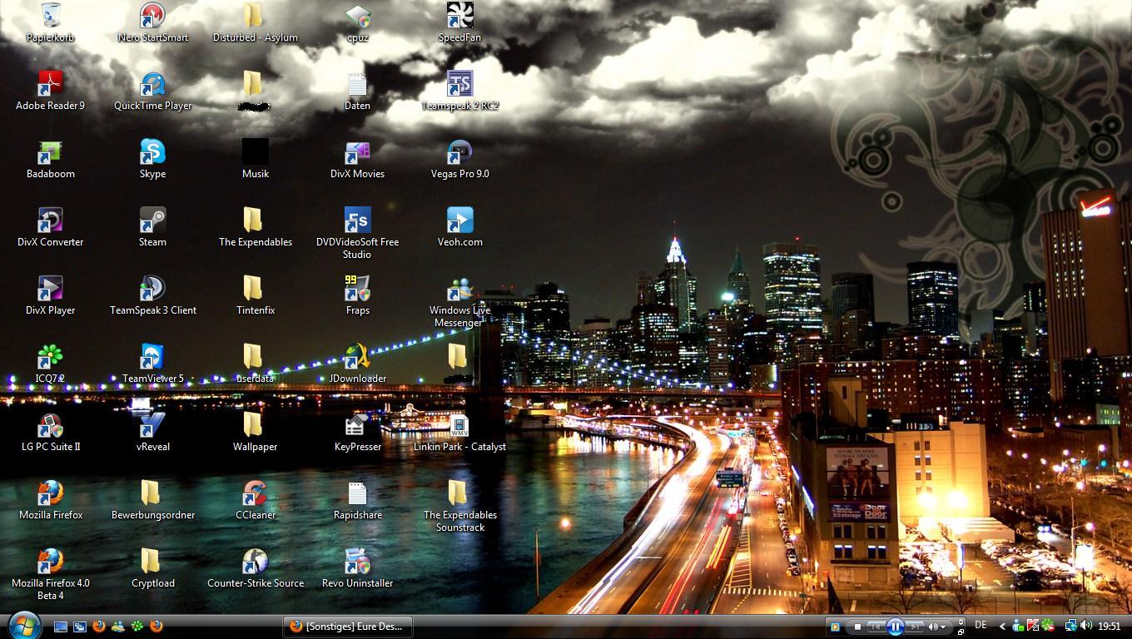Screen dimensions: 1132x639
Task: Launch Skype from the desktop
Action: tap(152, 153)
